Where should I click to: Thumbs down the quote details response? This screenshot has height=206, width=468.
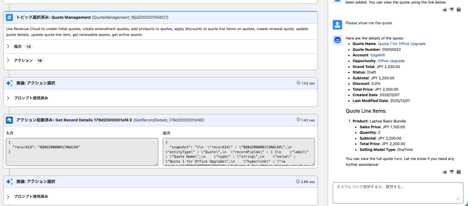(452, 172)
